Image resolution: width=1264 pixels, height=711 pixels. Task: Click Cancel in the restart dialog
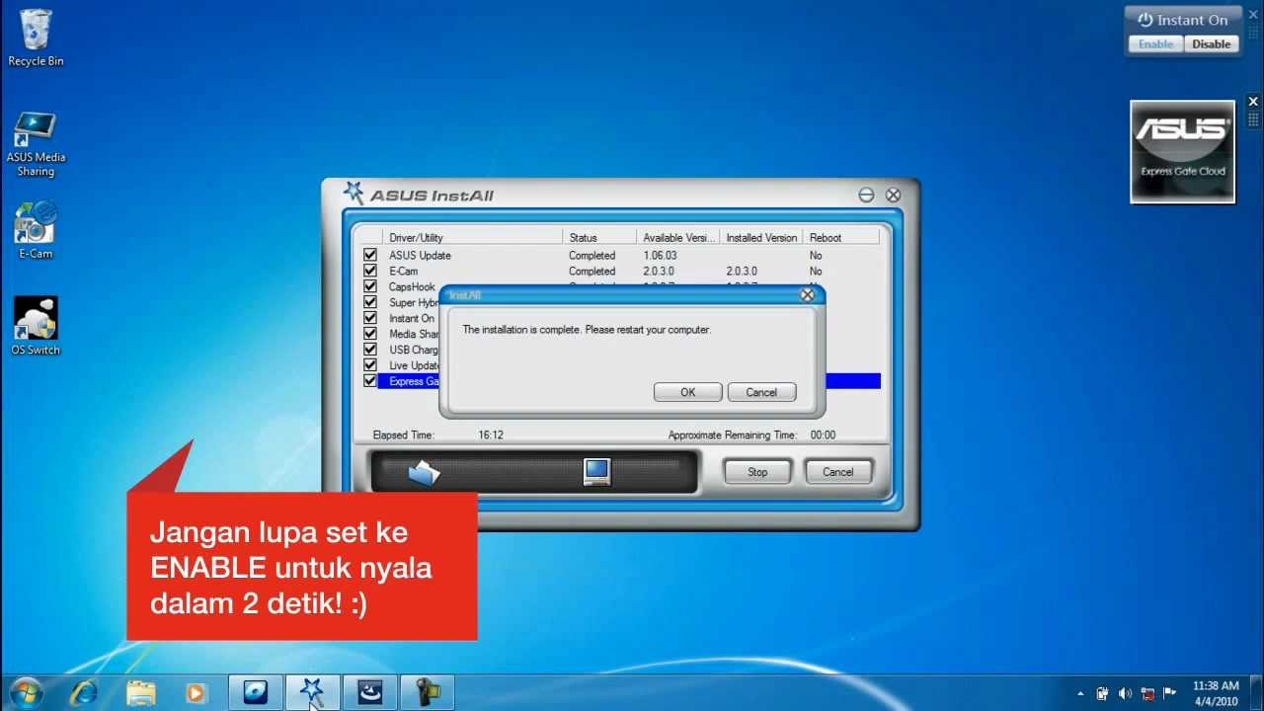tap(761, 392)
